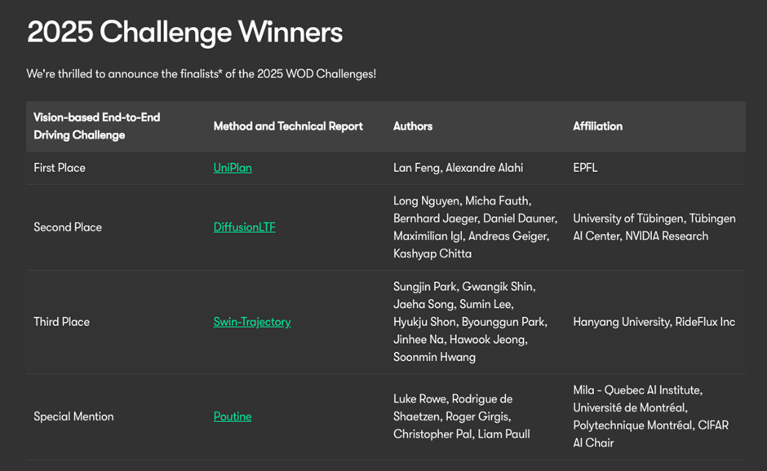Click the Authors column header
Viewport: 767px width, 471px height.
click(x=413, y=126)
